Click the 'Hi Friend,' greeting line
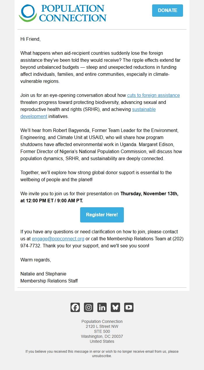The width and height of the screenshot is (204, 370). 29,39
